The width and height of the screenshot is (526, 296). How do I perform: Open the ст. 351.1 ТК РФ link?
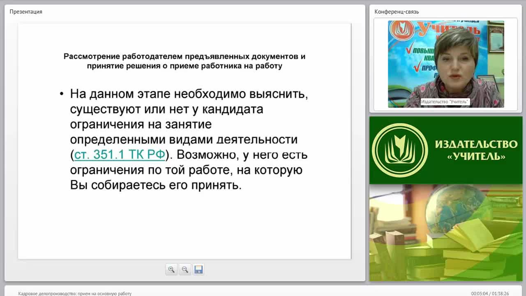point(120,155)
